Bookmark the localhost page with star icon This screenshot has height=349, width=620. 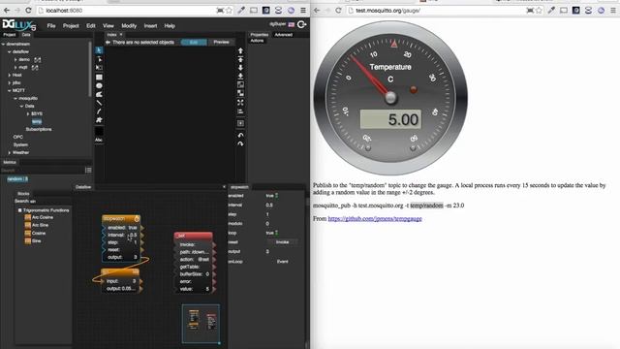coord(229,11)
